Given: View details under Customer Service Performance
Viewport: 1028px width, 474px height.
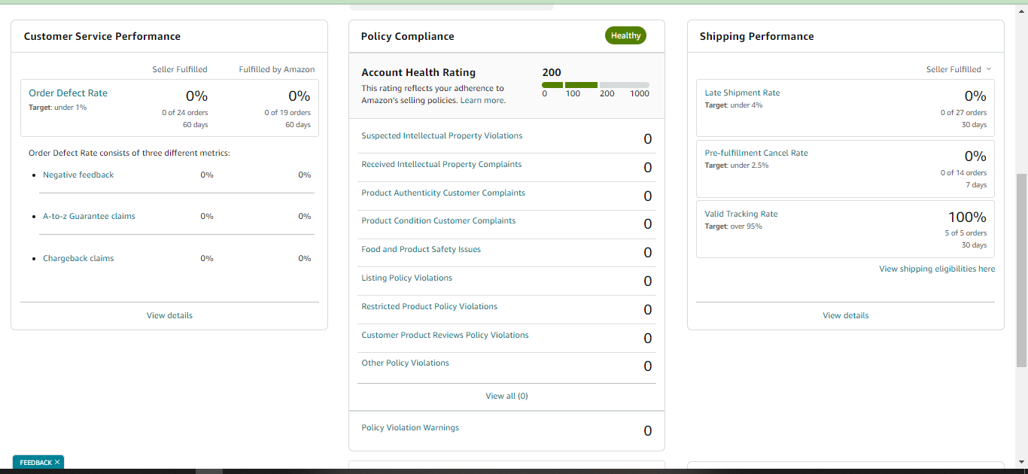Looking at the screenshot, I should point(169,315).
